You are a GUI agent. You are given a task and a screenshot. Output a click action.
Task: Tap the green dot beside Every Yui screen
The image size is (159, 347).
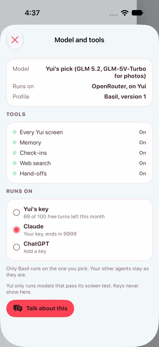(x=15, y=132)
